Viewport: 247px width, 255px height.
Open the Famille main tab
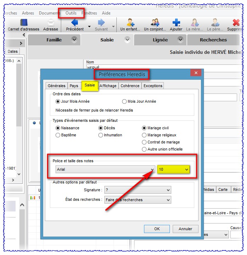click(54, 40)
